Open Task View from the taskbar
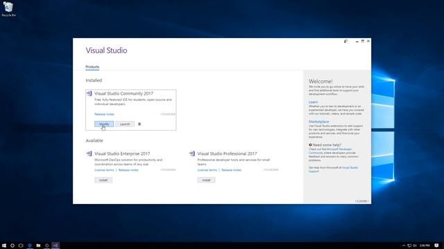This screenshot has width=444, height=249. [x=21, y=246]
